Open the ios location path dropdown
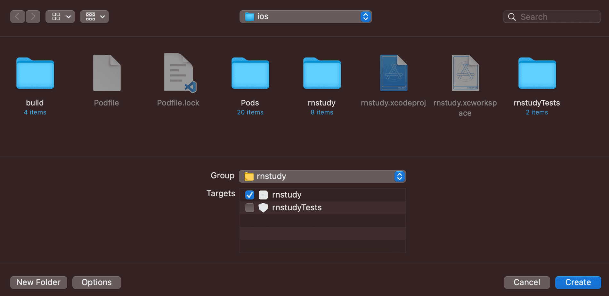609x296 pixels. click(x=305, y=17)
